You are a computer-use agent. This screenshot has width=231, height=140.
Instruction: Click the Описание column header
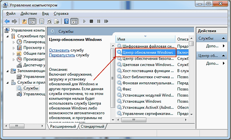click(182, 39)
